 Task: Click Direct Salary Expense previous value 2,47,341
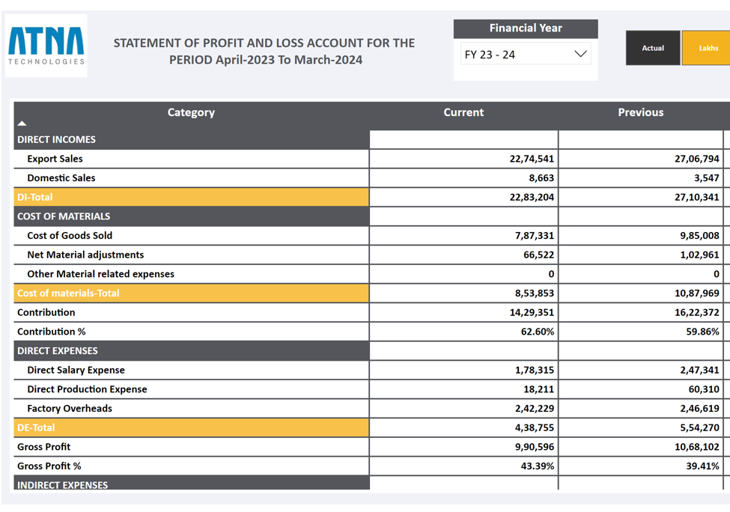coord(700,370)
